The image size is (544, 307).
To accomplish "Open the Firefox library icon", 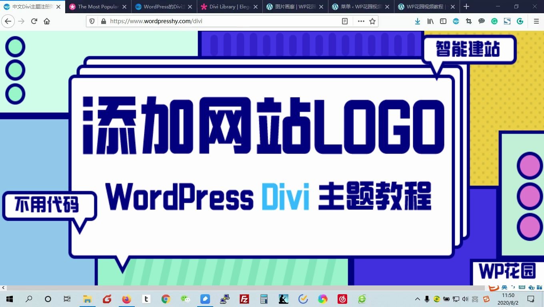I will 430,21.
